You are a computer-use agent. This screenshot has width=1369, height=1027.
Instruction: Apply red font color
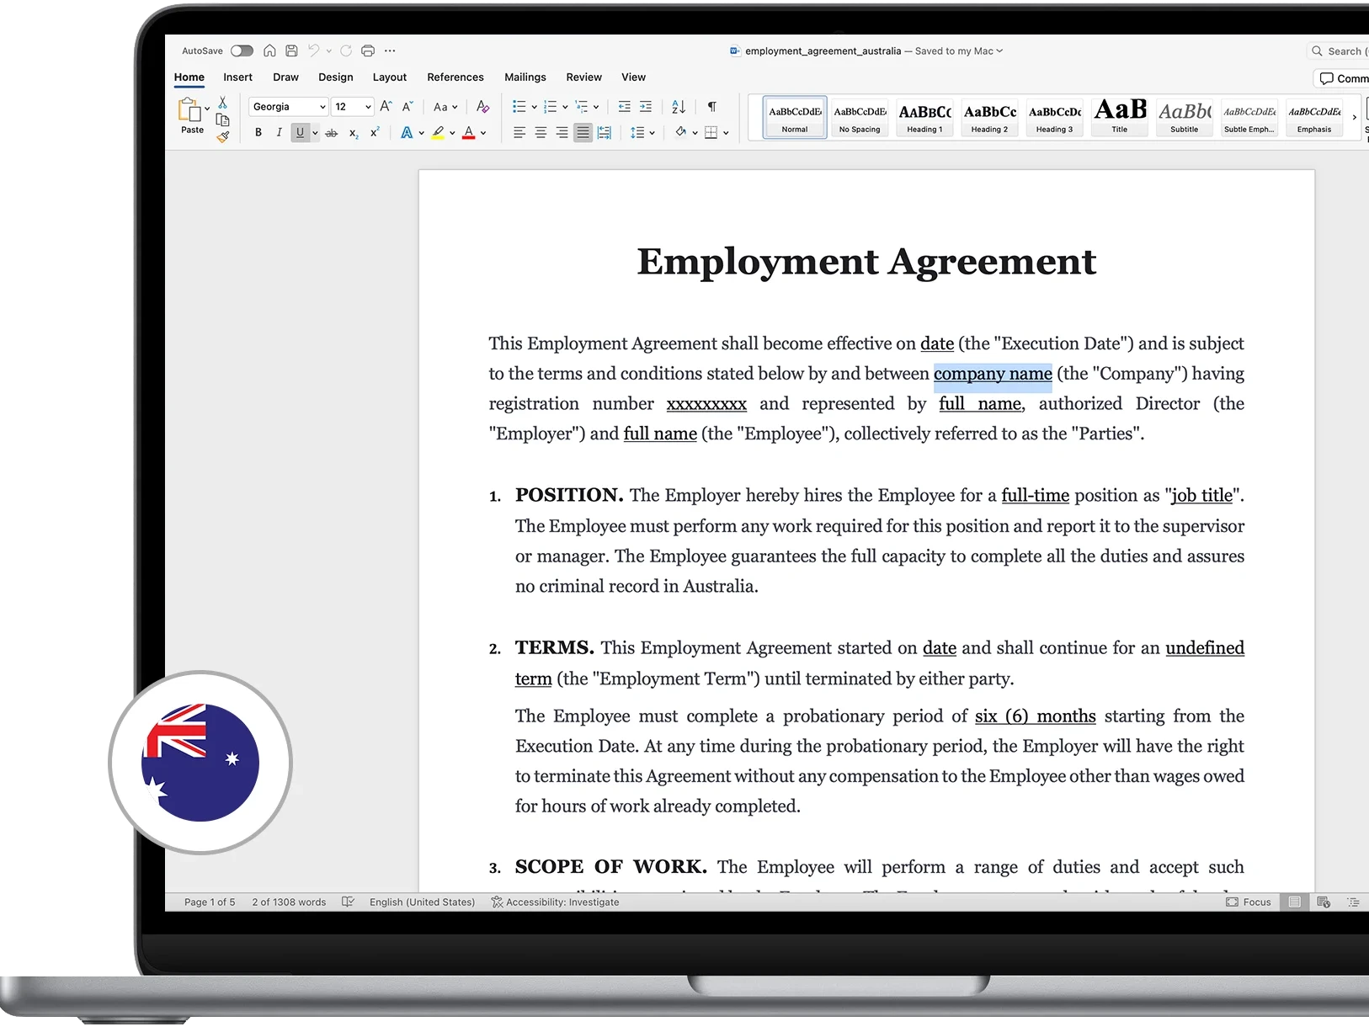click(469, 132)
